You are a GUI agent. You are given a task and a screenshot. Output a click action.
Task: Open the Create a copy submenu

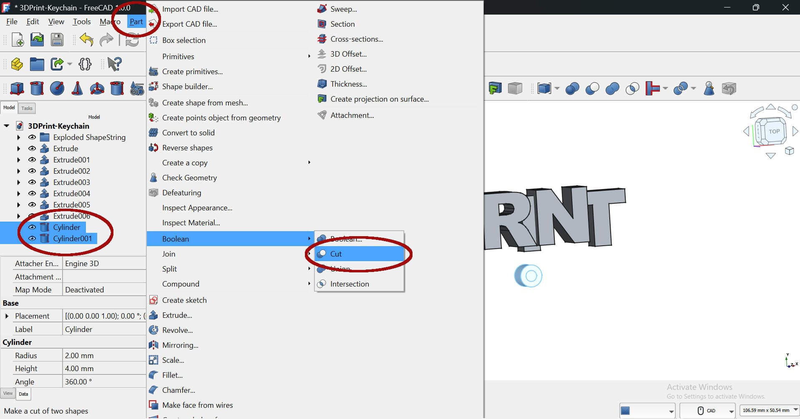click(230, 162)
